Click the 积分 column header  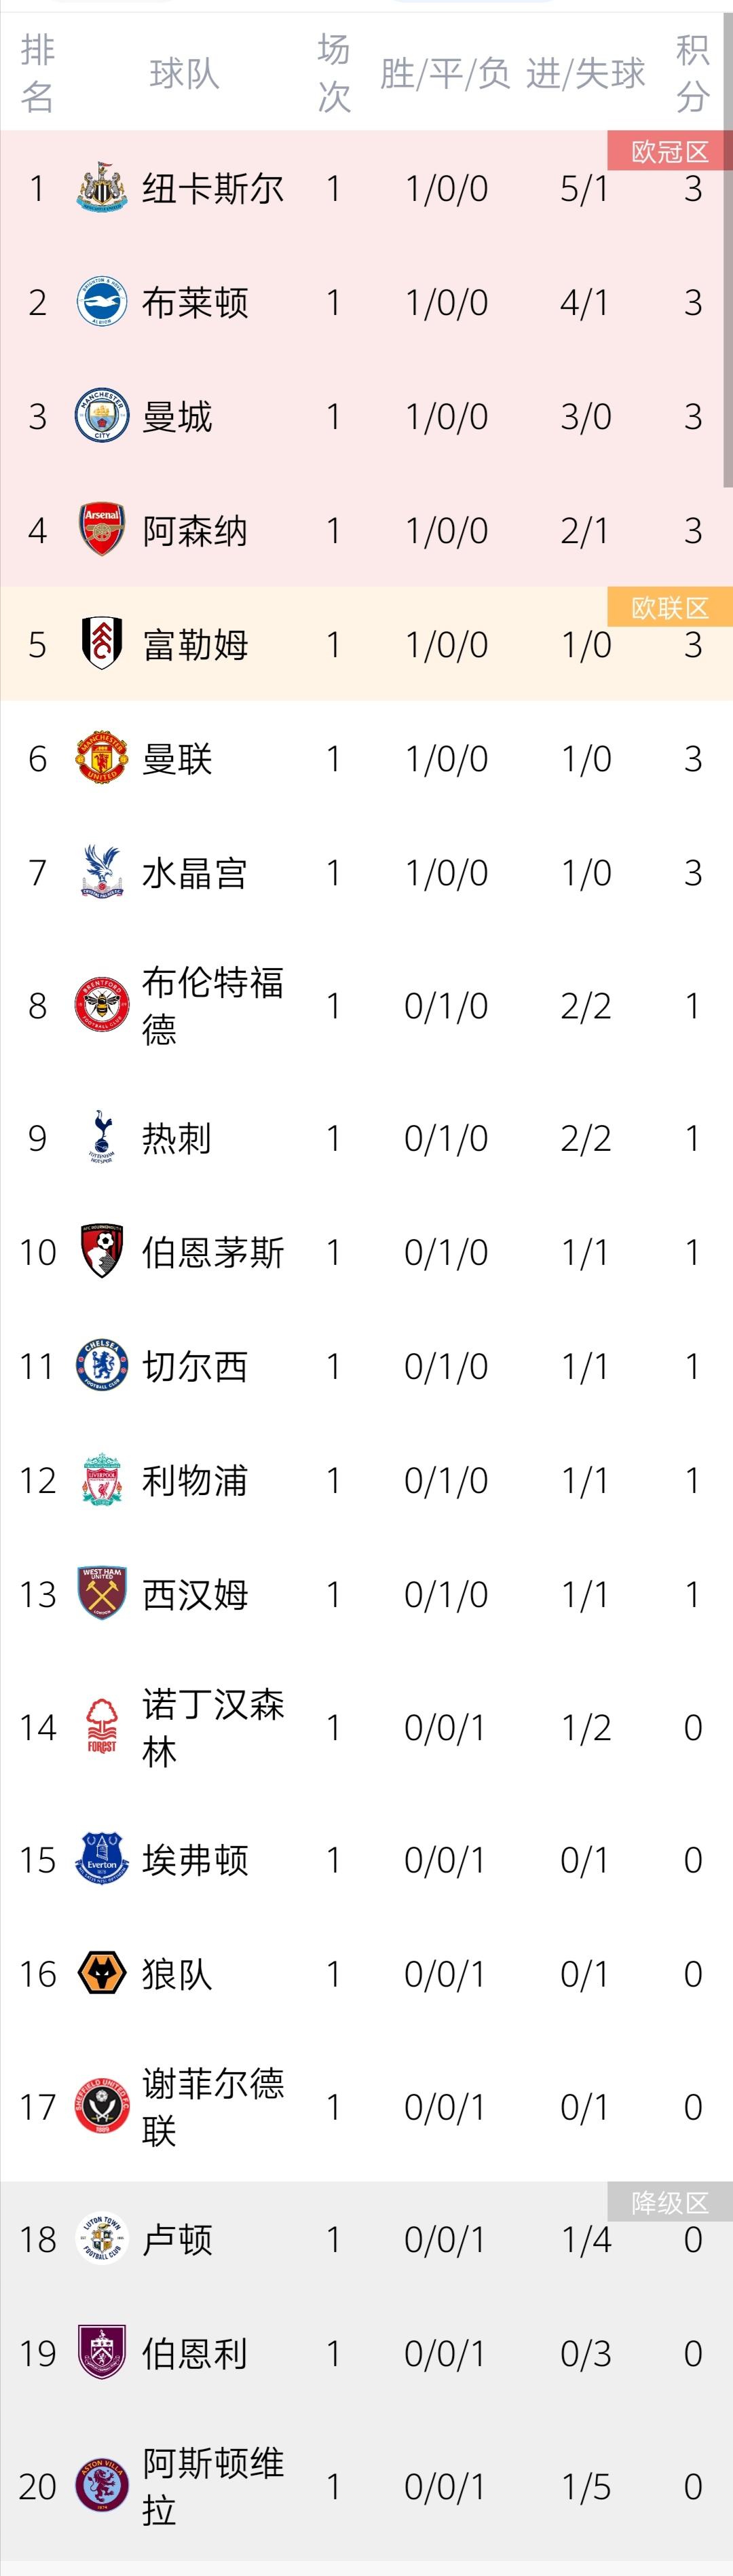point(693,73)
